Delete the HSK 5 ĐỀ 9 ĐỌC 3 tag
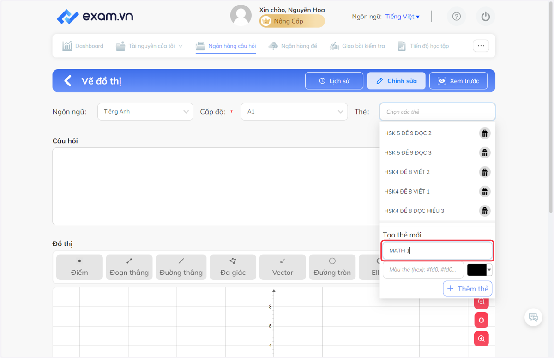Image resolution: width=554 pixels, height=358 pixels. [485, 153]
